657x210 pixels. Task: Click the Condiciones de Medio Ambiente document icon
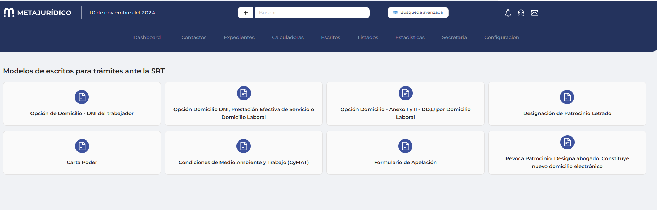244,146
